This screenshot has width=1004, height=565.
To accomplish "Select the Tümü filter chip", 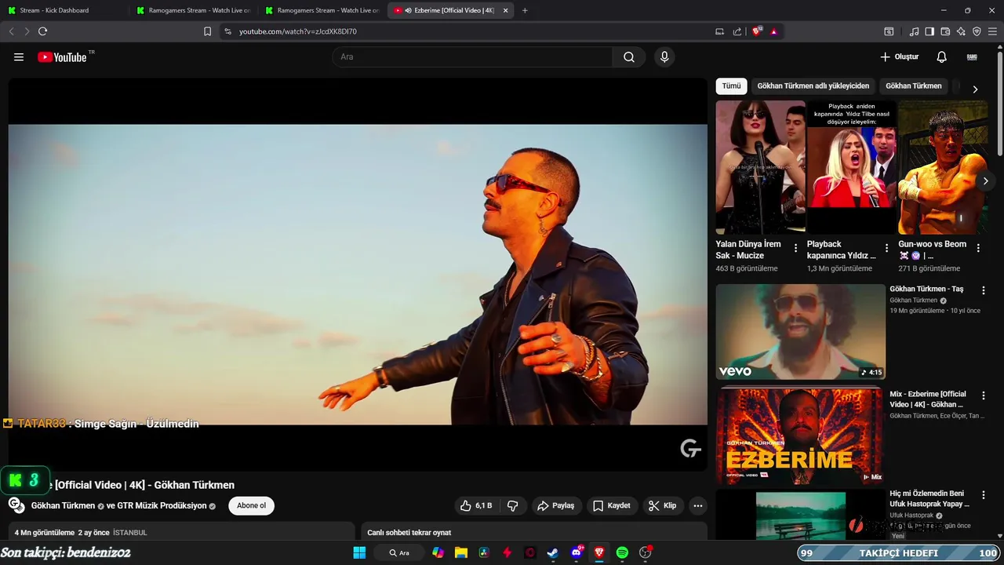I will pos(731,86).
